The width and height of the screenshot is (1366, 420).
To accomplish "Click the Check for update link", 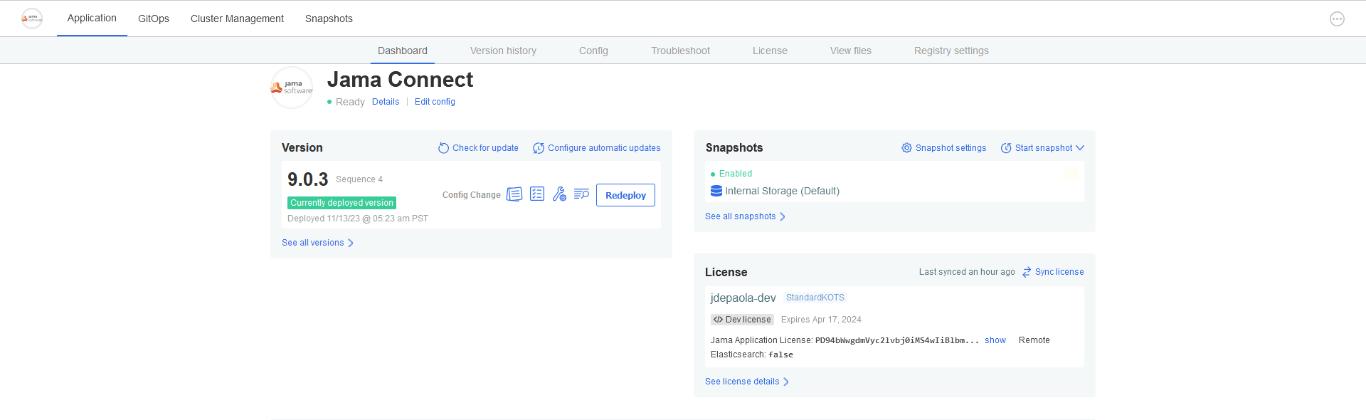I will (x=478, y=148).
